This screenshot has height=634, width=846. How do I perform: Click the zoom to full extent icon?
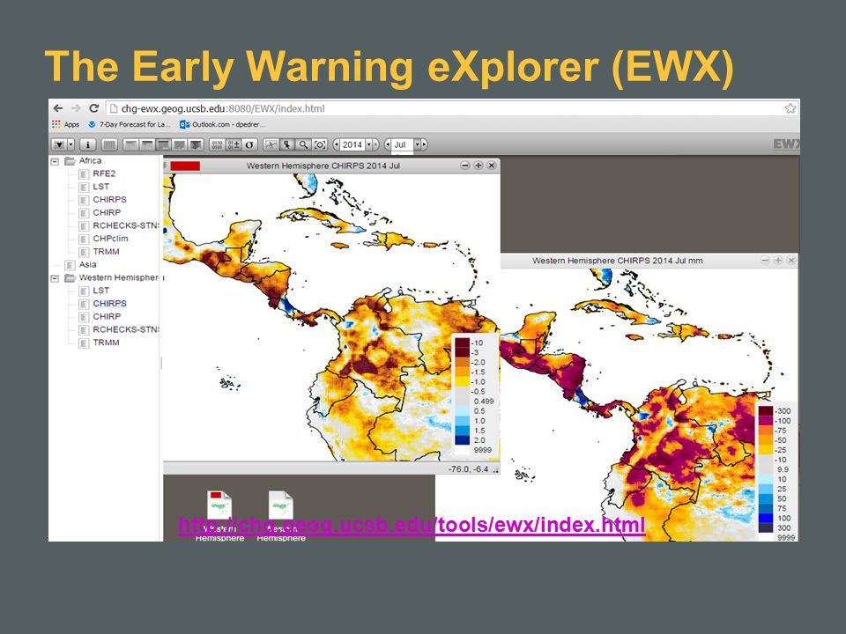319,144
